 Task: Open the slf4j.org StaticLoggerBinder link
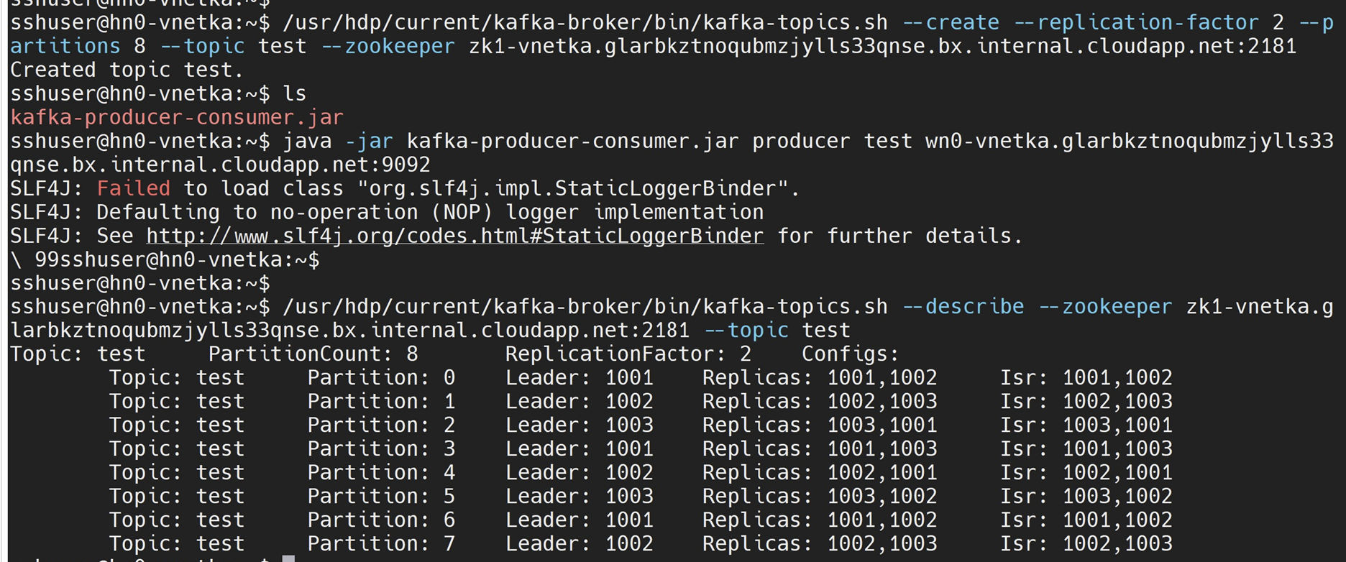[454, 236]
